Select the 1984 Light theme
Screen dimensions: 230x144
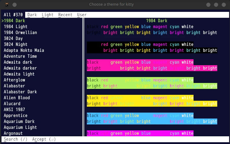(x=15, y=27)
